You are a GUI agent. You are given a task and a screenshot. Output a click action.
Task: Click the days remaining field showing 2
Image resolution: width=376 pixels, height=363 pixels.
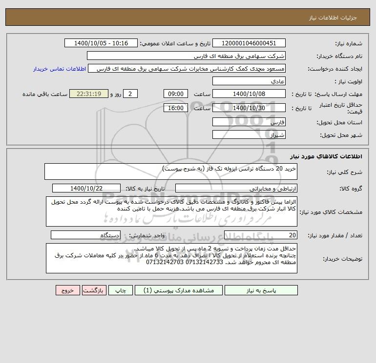tap(130, 94)
